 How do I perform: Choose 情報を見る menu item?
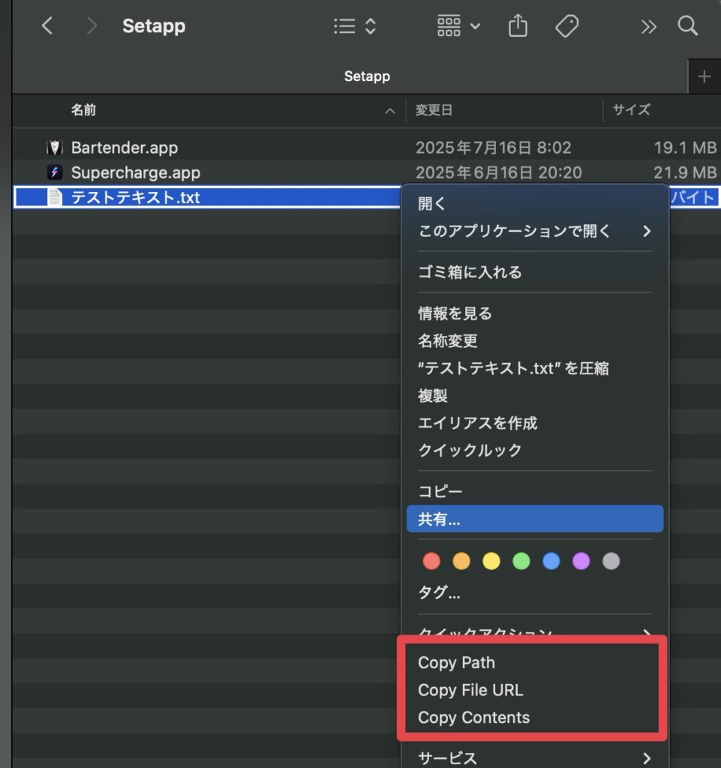535,313
